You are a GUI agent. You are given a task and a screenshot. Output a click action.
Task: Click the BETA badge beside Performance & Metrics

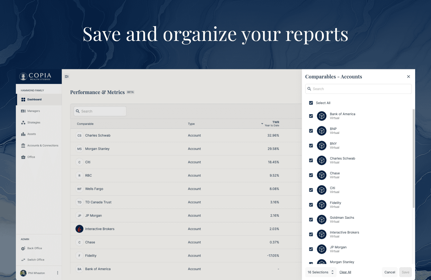pos(130,92)
